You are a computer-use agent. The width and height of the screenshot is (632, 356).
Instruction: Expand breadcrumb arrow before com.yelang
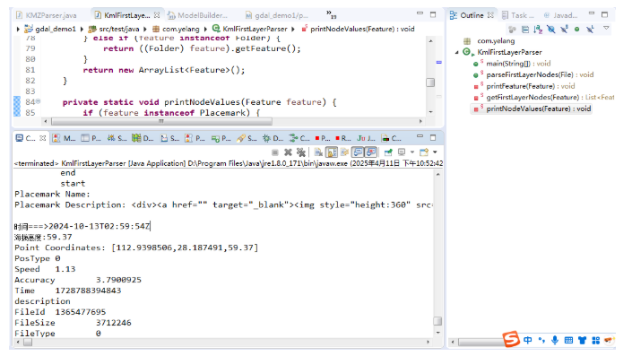coord(145,29)
